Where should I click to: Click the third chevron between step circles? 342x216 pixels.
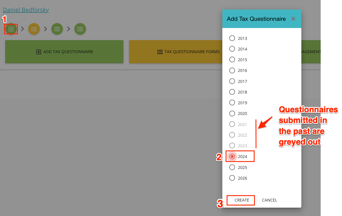(x=69, y=29)
